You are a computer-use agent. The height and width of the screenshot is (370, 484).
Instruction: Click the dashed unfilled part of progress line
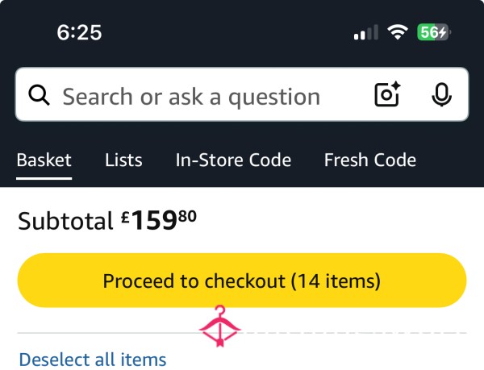[354, 333]
